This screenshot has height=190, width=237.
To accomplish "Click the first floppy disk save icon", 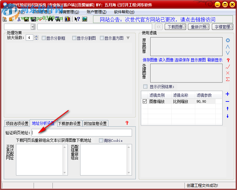I will click(26, 19).
